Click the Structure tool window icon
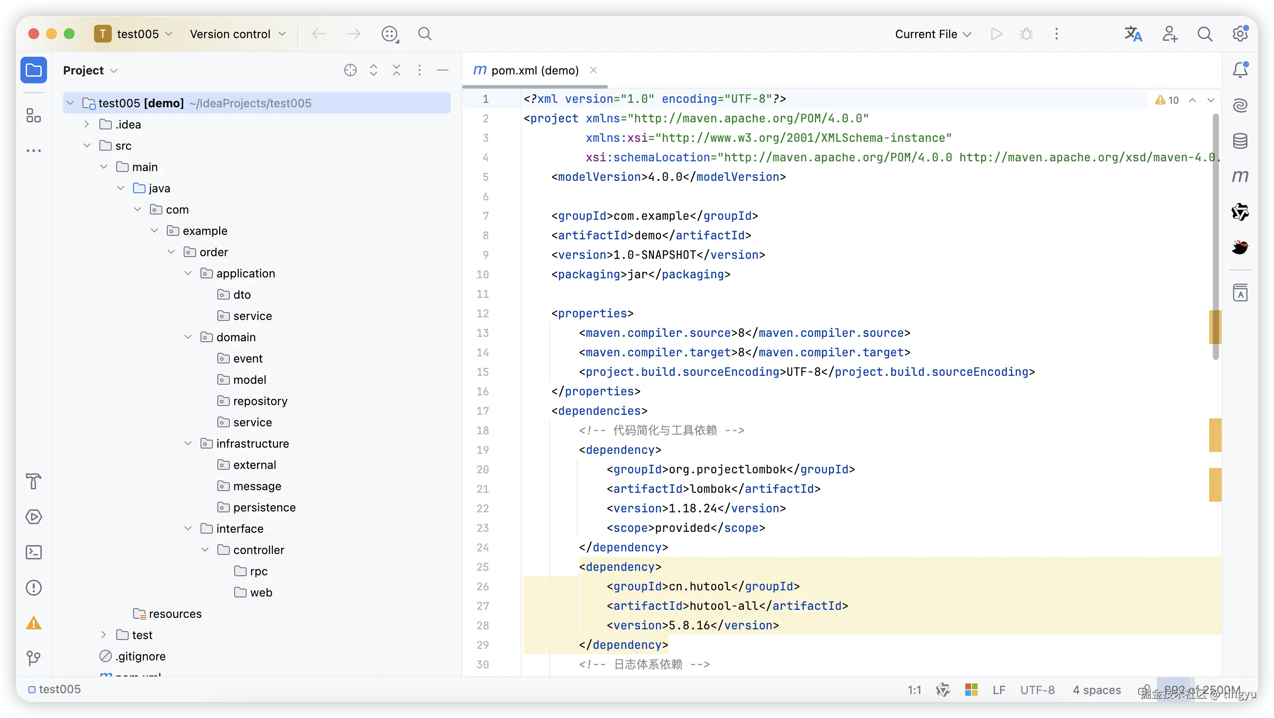This screenshot has width=1274, height=718. (x=34, y=116)
